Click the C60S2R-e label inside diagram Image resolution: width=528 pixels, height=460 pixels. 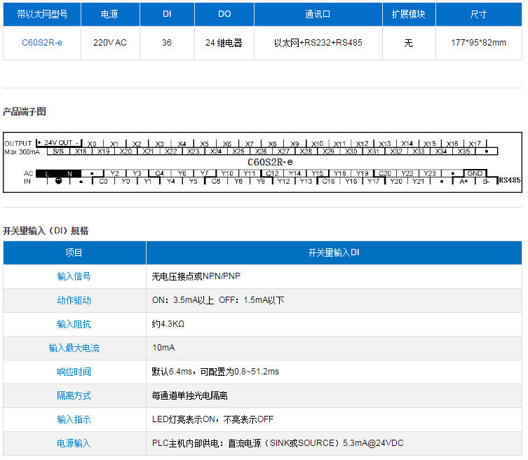point(270,162)
